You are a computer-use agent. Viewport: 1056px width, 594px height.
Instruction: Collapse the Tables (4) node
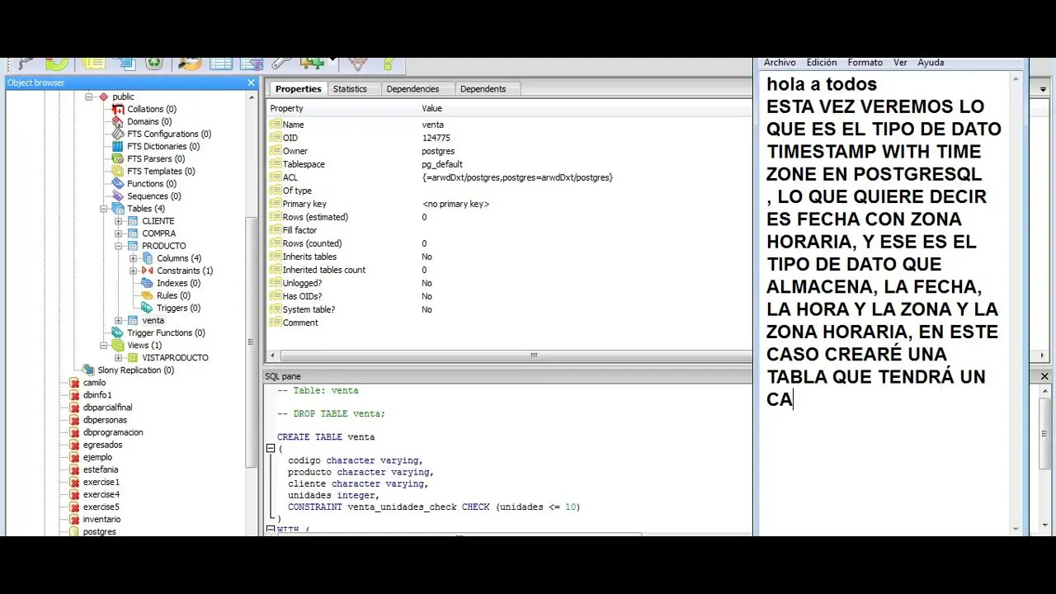[104, 209]
